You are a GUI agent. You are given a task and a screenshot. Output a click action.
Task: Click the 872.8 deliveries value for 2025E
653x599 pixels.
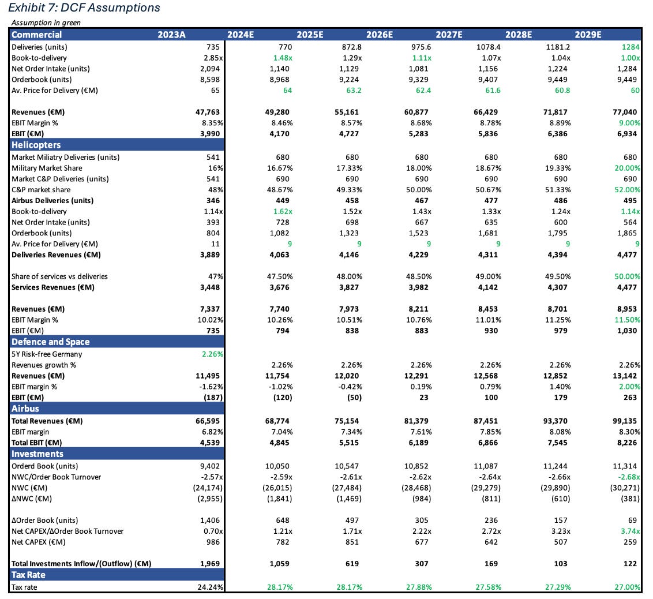pos(352,47)
